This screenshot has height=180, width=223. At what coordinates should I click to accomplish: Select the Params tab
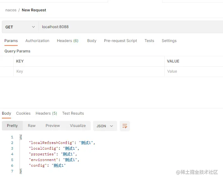pos(11,41)
